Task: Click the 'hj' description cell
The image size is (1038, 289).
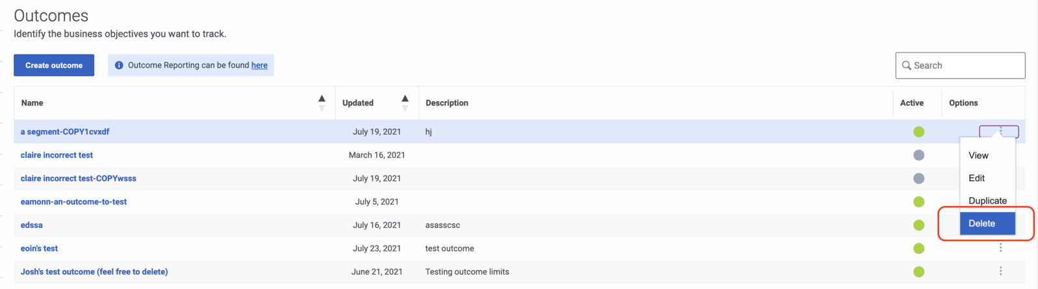Action: coord(429,132)
